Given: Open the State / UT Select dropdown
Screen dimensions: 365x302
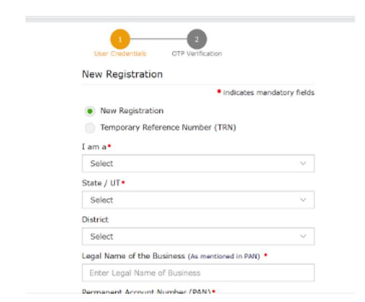Looking at the screenshot, I should (x=198, y=200).
